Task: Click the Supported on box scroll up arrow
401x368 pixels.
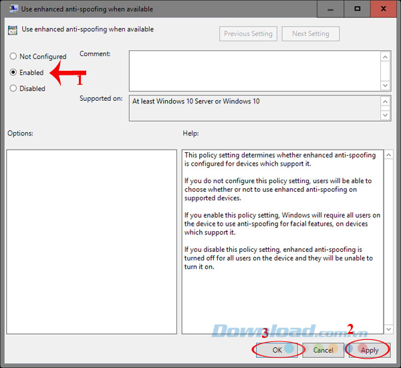Action: point(386,102)
